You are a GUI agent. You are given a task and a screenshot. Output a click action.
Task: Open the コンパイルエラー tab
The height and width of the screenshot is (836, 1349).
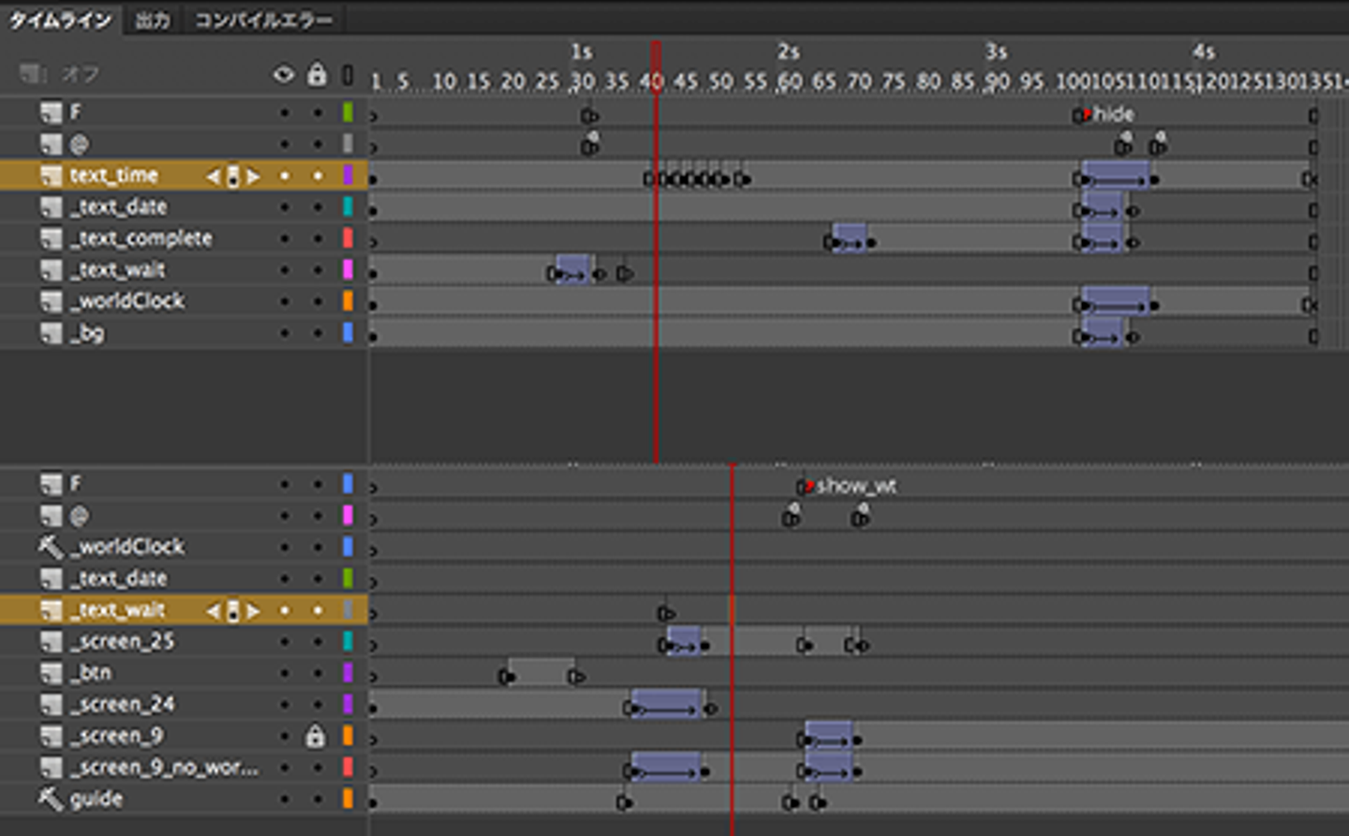tap(263, 20)
